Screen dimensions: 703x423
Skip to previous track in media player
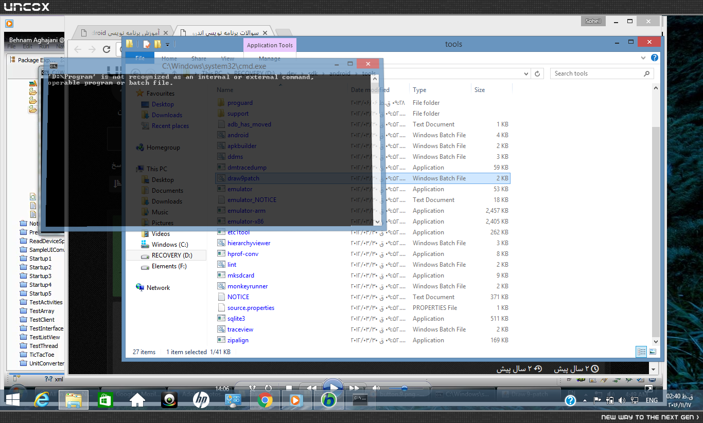pyautogui.click(x=311, y=388)
